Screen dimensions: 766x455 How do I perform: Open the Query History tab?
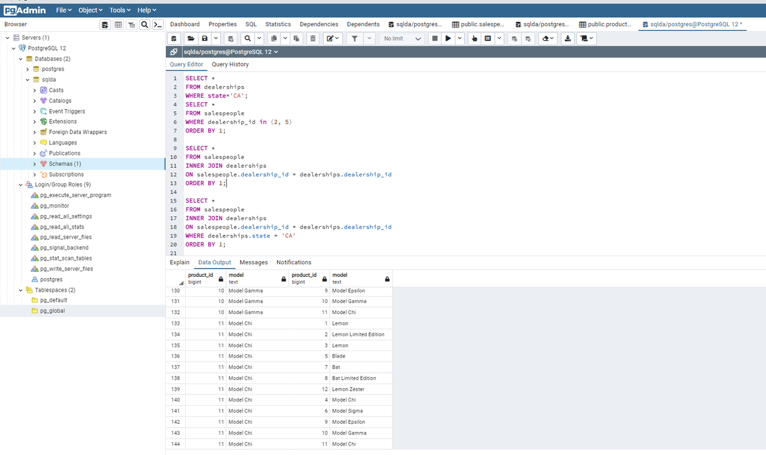[230, 64]
